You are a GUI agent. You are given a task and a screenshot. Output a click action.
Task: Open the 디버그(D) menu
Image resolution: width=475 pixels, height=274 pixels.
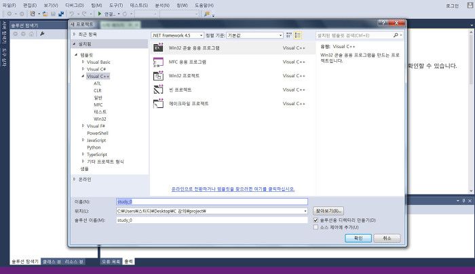(x=74, y=5)
